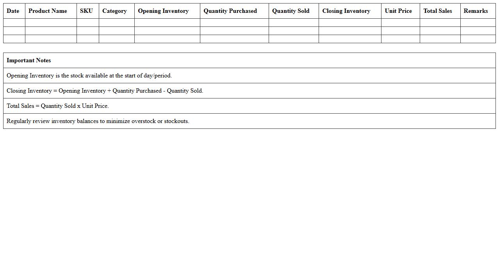Click the note about reviewing inventory balances
This screenshot has height=253, width=499.
98,121
